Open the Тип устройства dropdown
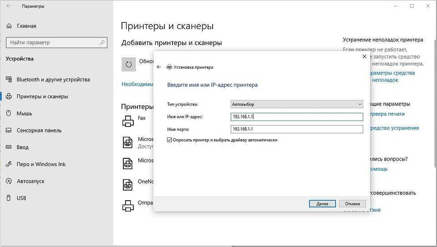Screen dimensions: 437x247 (x=297, y=104)
